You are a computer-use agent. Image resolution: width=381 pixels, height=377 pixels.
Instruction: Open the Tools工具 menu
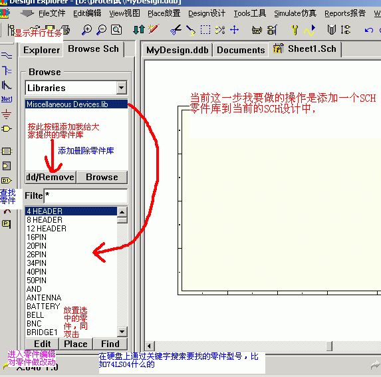click(x=250, y=13)
